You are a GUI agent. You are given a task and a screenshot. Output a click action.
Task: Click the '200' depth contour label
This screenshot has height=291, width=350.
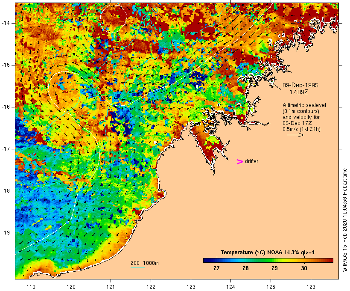135,263
